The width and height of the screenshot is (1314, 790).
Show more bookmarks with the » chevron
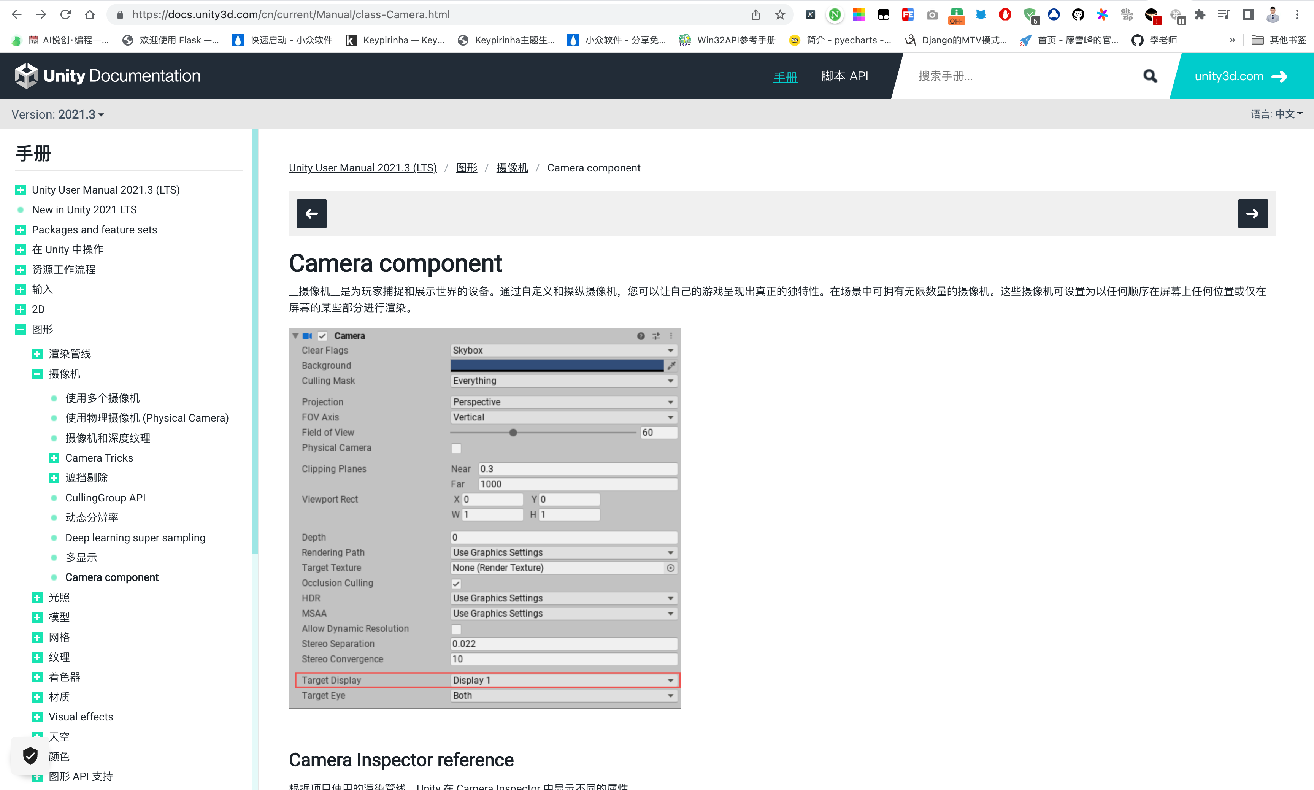(1232, 40)
